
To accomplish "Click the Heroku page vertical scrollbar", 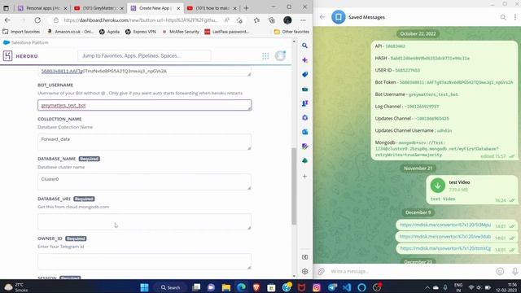I will [294, 186].
